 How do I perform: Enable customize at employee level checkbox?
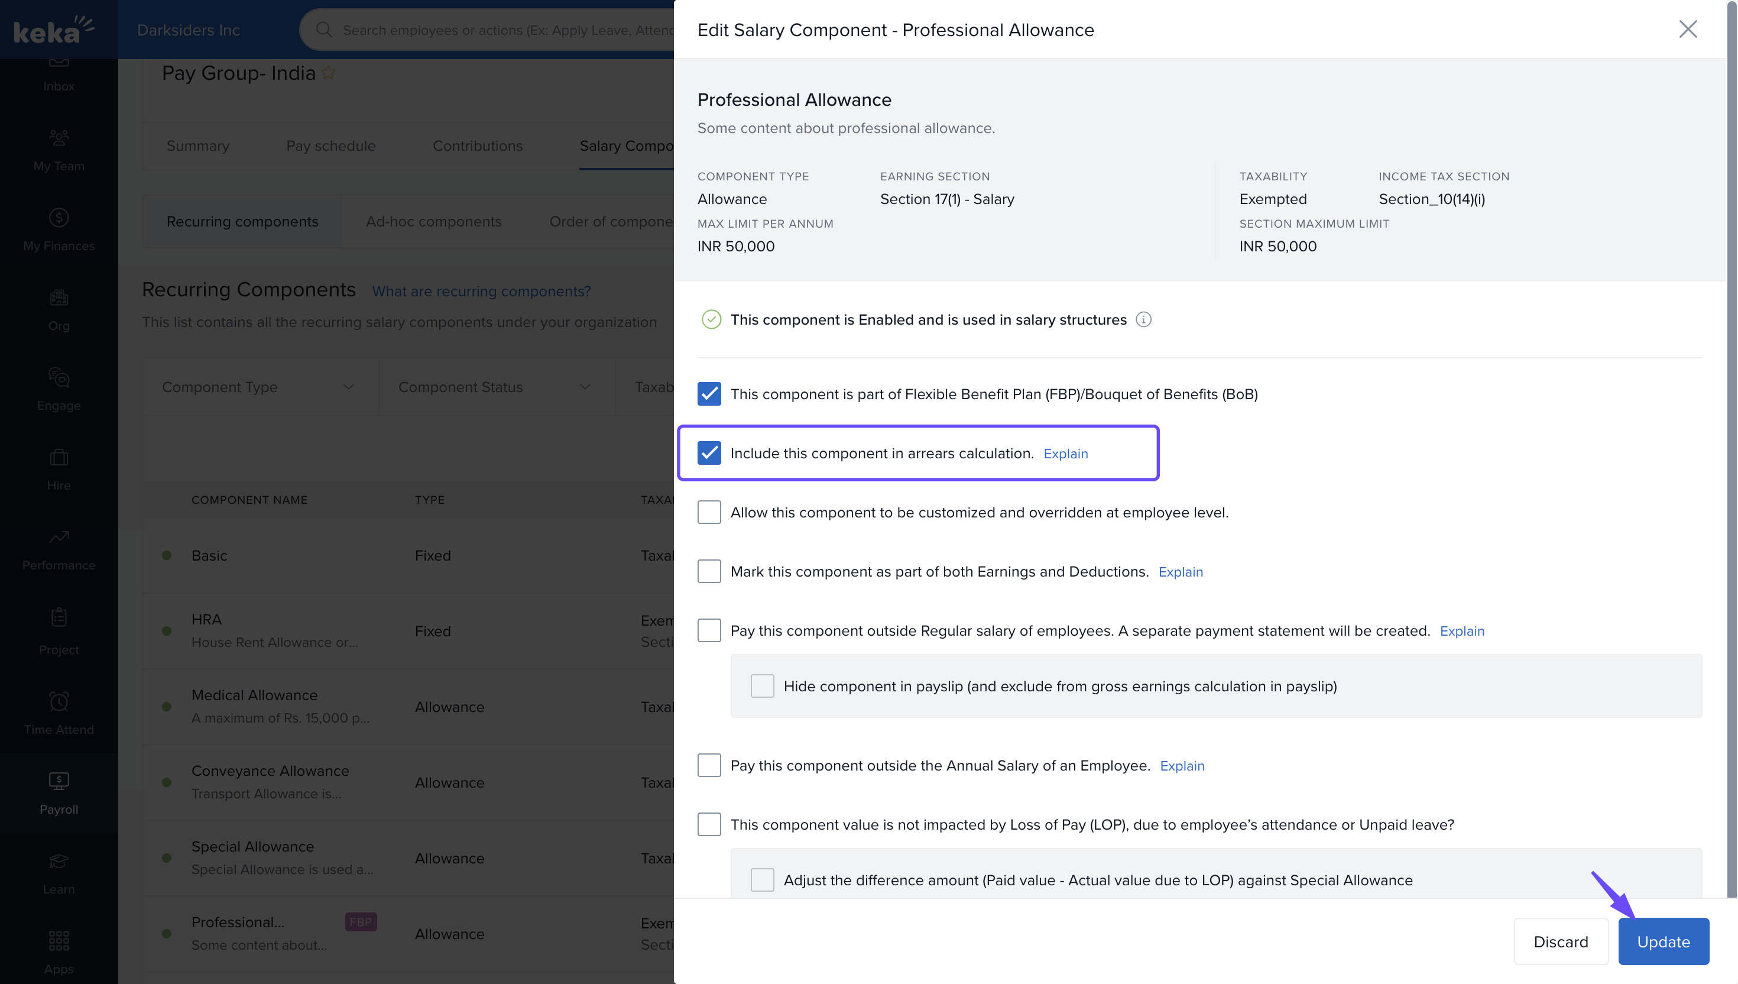(709, 512)
